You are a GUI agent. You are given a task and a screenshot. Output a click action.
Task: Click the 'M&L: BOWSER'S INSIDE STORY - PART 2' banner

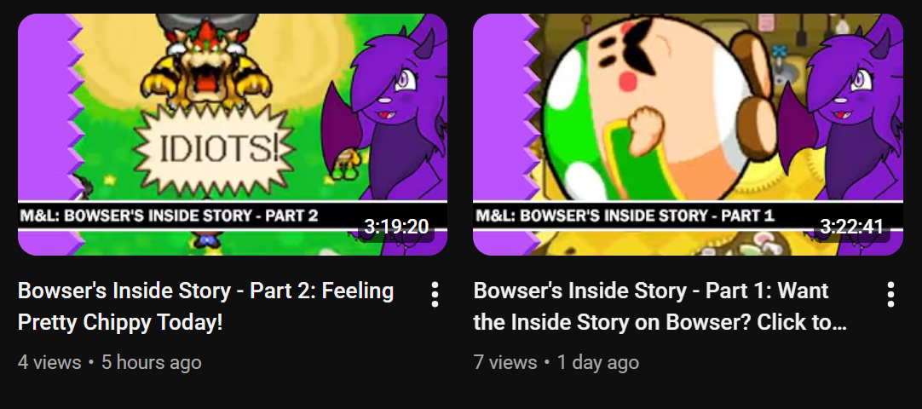(169, 216)
